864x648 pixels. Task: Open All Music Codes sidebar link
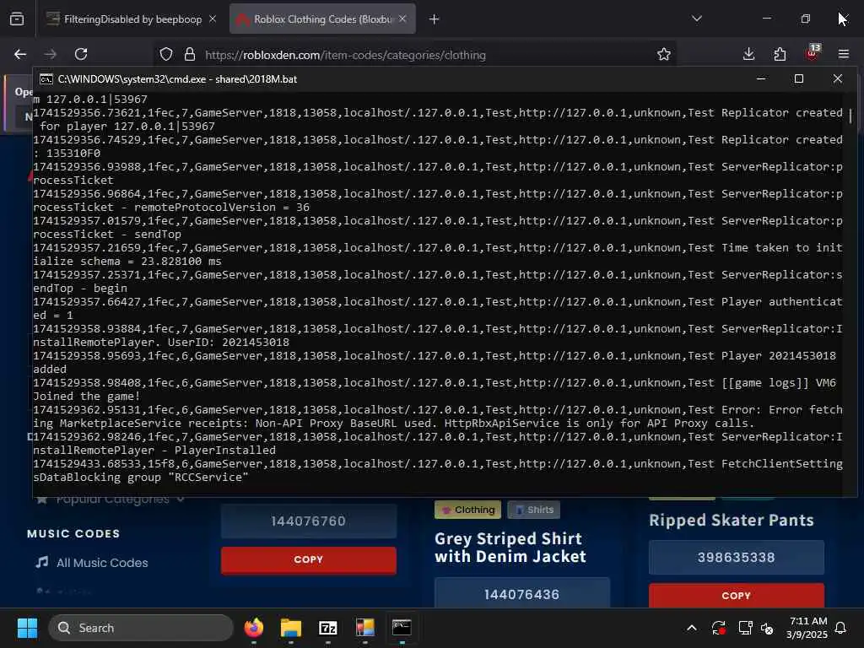92,563
